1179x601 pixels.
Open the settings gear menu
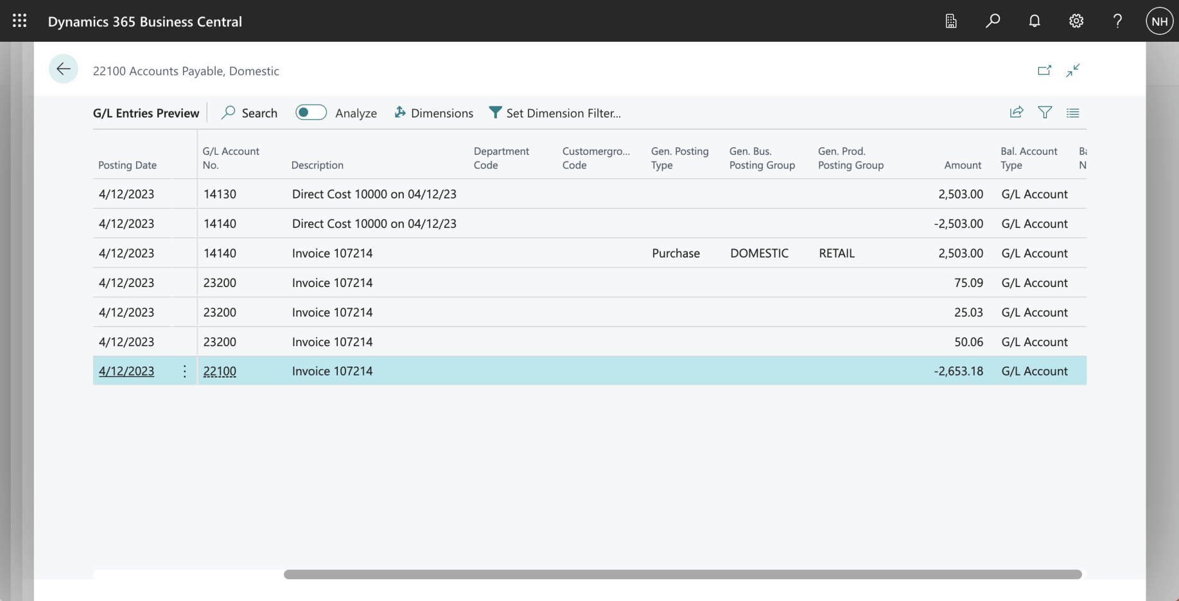click(x=1076, y=21)
